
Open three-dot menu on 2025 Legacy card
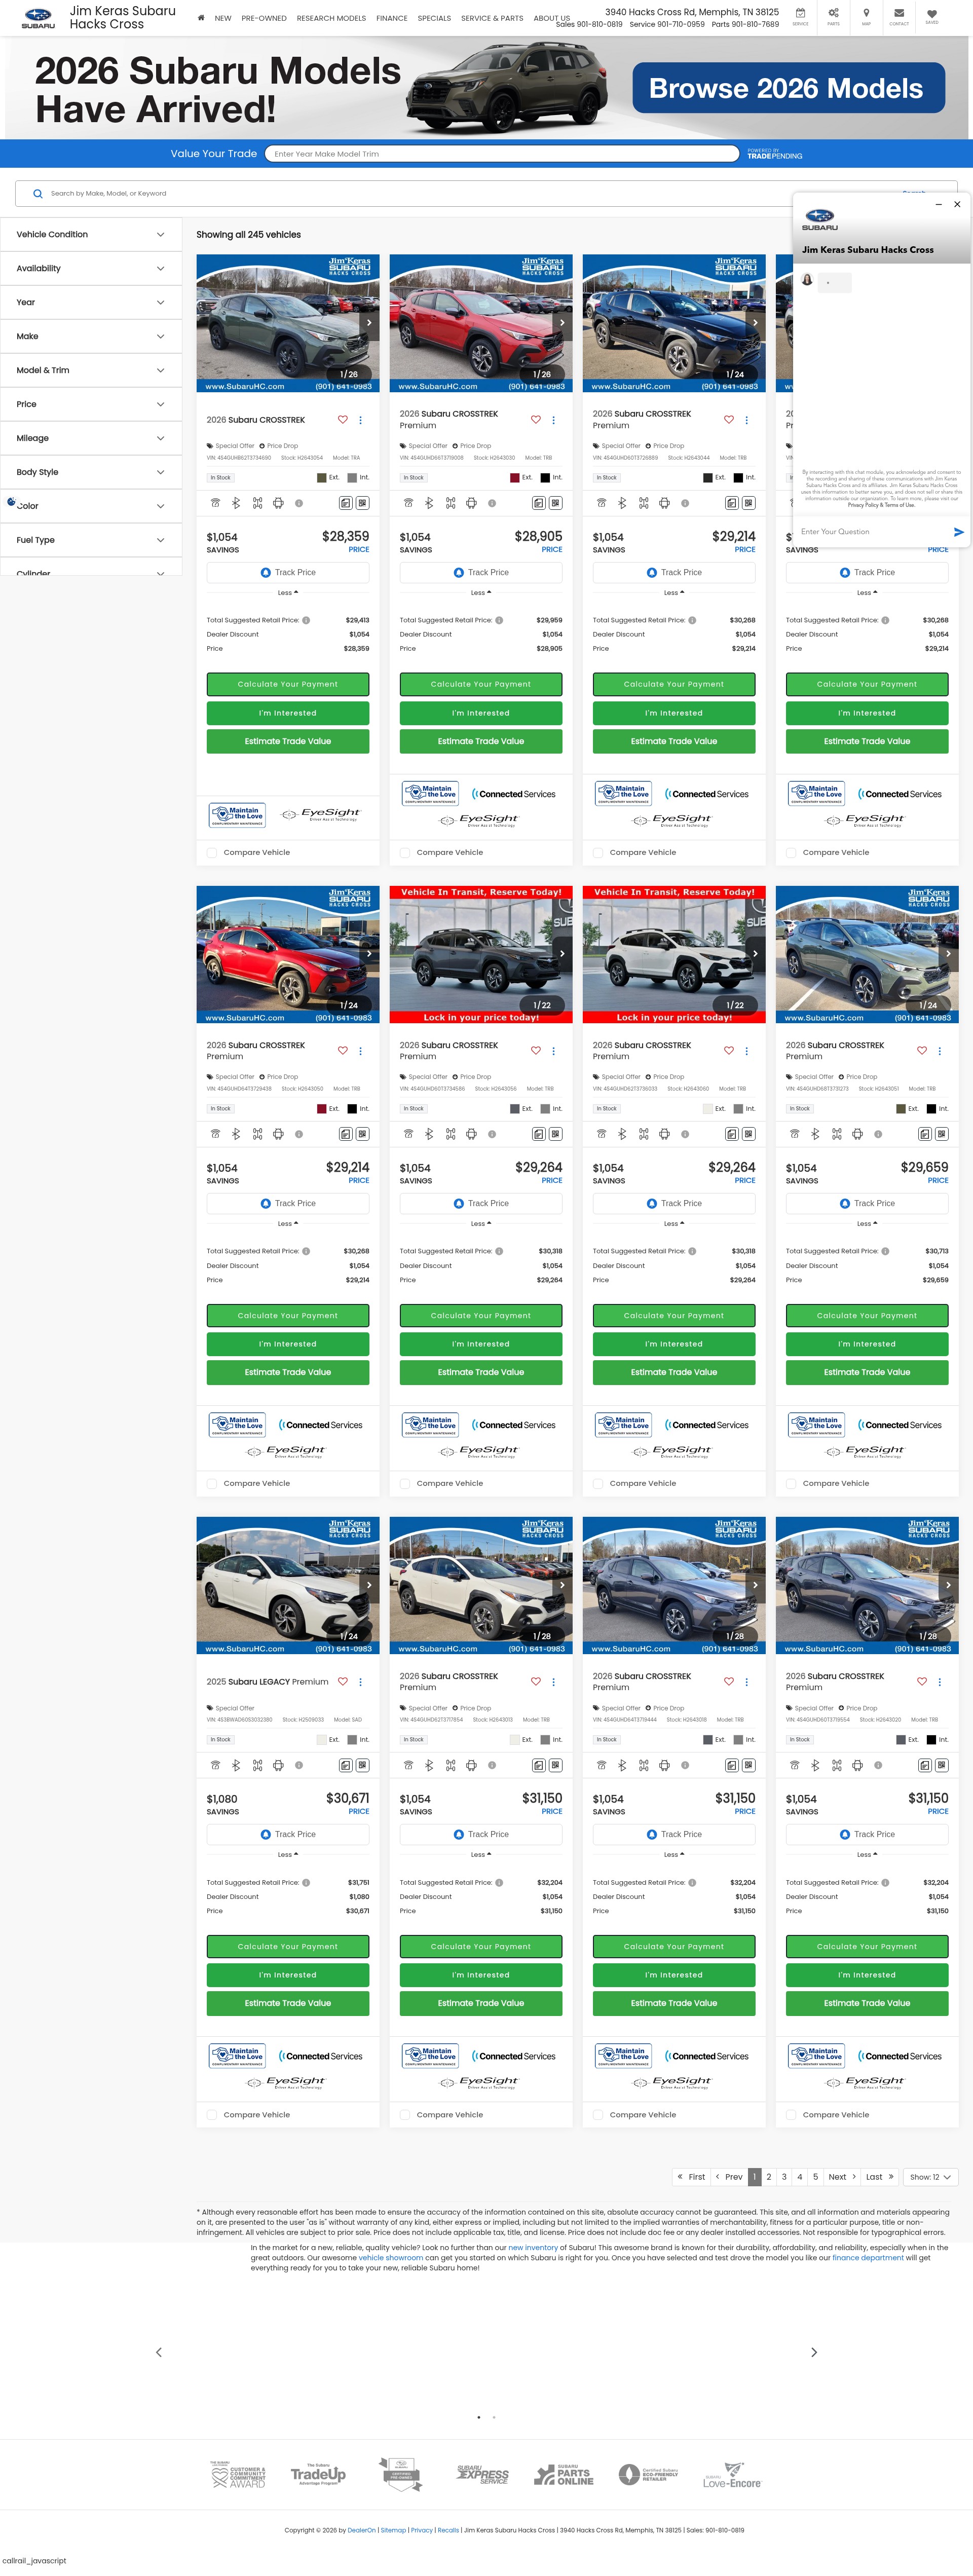coord(361,1682)
